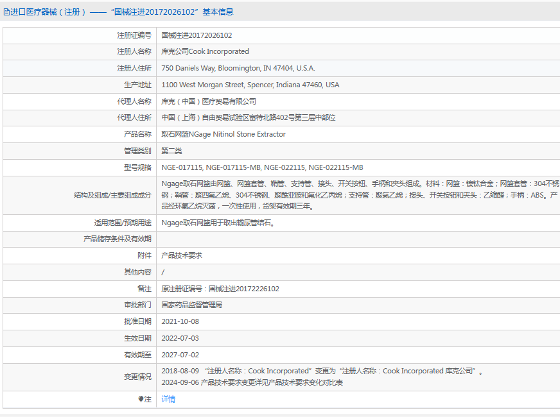560x417 pixels.
Task: Select address 750 Daniels Way, Bloomington
Action: point(238,68)
